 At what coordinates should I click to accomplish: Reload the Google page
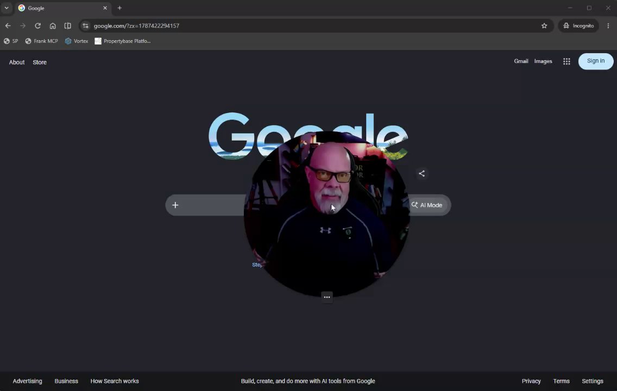click(x=38, y=26)
